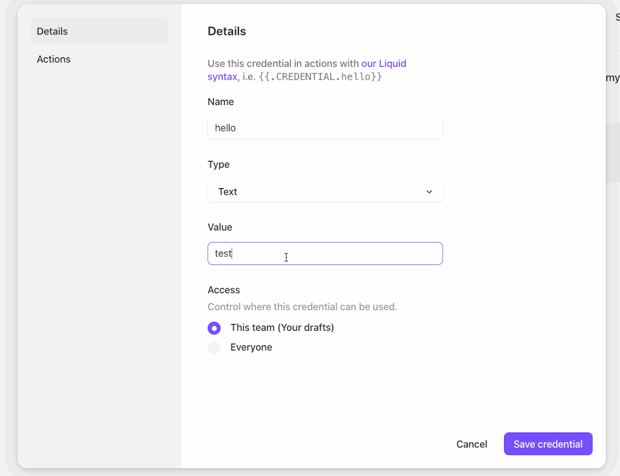Click the {{.CREDENTIAL.hello}} code snippet
The width and height of the screenshot is (620, 476).
[x=320, y=77]
